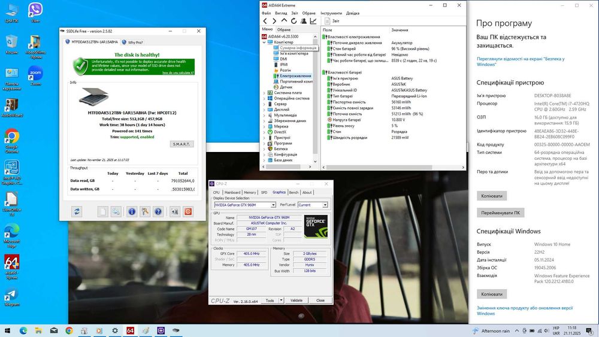The image size is (599, 337).
Task: Click the Windows Start button
Action: pos(7,330)
